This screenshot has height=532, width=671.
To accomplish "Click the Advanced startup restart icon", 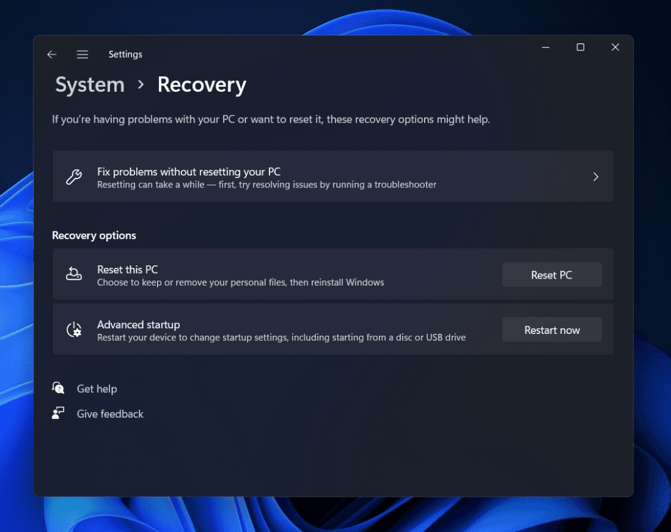I will coord(74,330).
